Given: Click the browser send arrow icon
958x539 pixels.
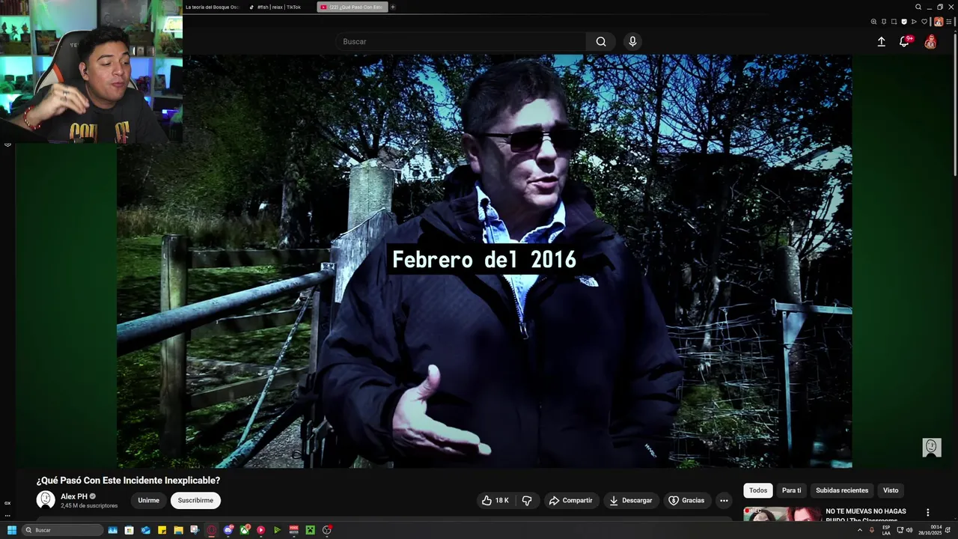Looking at the screenshot, I should pyautogui.click(x=914, y=22).
